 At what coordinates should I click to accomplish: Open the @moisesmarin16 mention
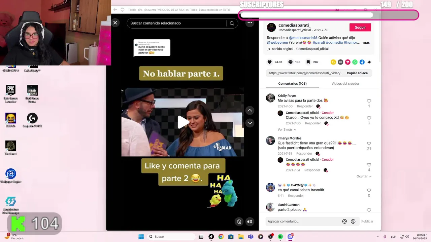point(303,38)
